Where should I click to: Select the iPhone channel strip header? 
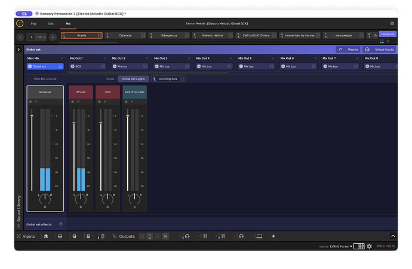pyautogui.click(x=81, y=92)
